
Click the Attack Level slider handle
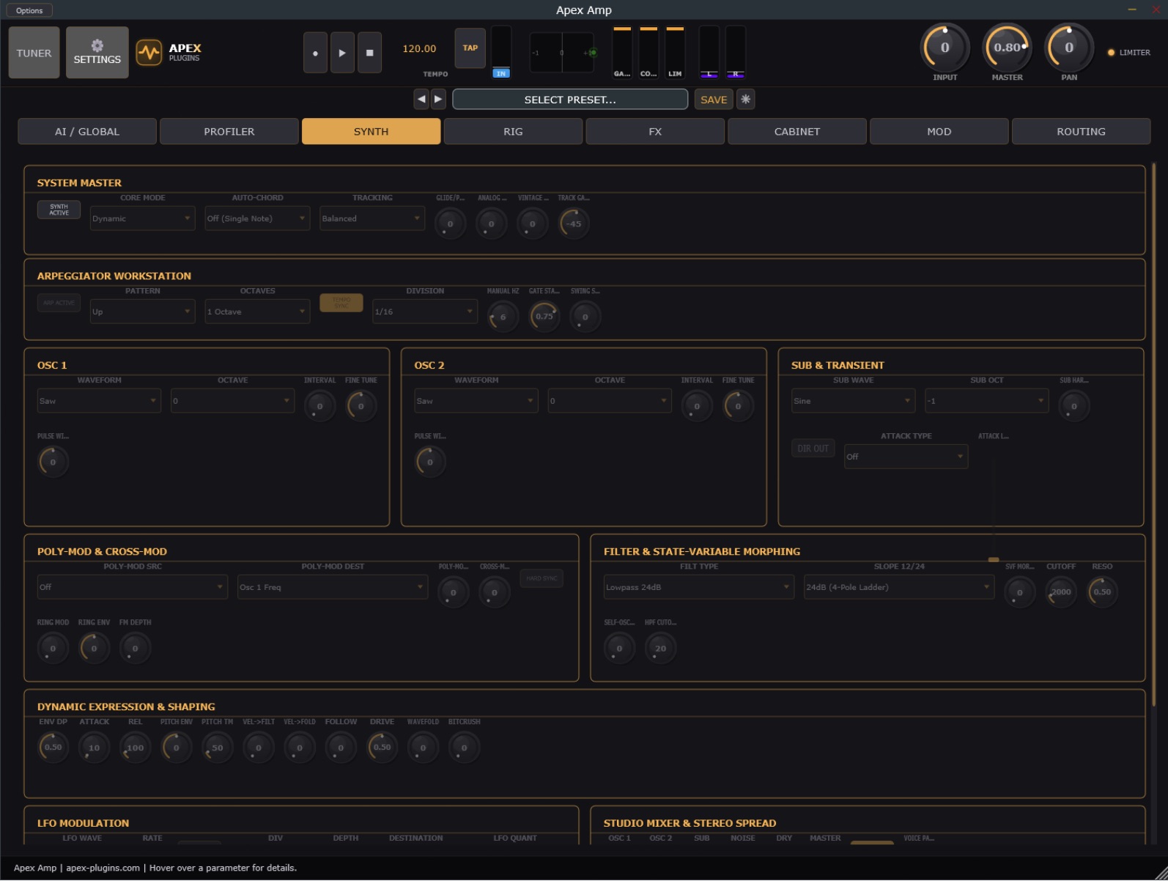point(994,559)
